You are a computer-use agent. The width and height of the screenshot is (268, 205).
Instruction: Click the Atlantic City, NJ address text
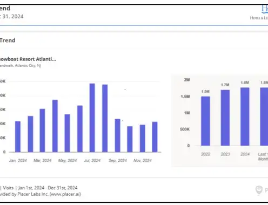pyautogui.click(x=21, y=66)
